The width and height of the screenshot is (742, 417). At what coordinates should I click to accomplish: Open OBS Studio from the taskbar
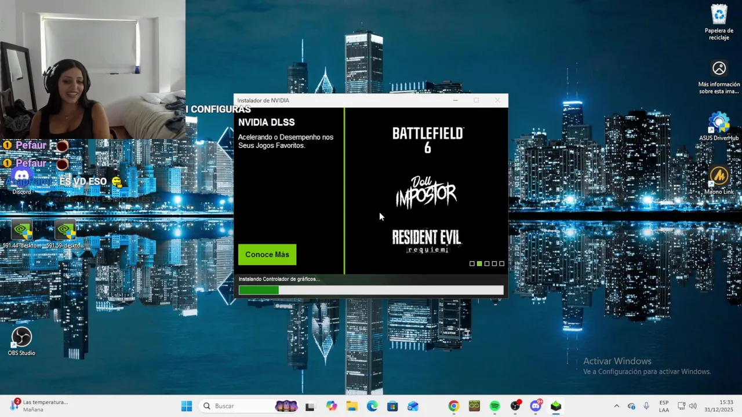(x=515, y=406)
